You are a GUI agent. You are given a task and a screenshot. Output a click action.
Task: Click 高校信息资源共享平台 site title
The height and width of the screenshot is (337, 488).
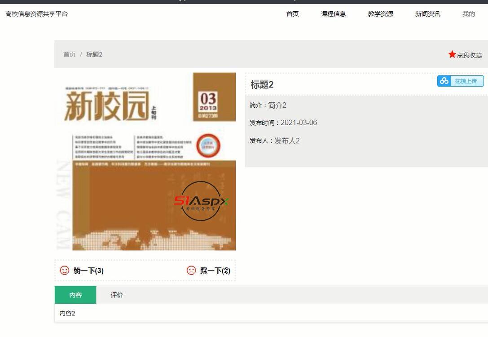(x=36, y=14)
